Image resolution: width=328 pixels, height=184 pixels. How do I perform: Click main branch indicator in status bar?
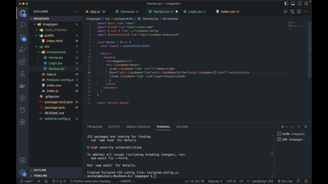coord(26,181)
